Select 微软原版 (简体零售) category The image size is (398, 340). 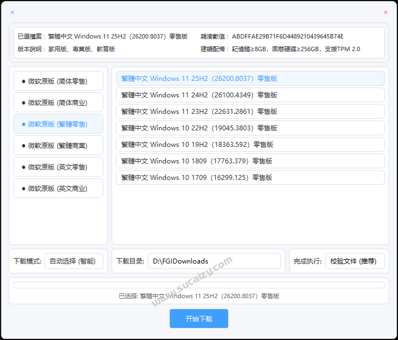click(58, 81)
